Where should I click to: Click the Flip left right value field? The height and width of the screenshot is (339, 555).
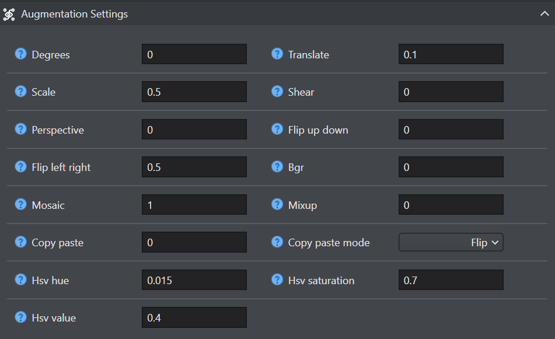(194, 167)
